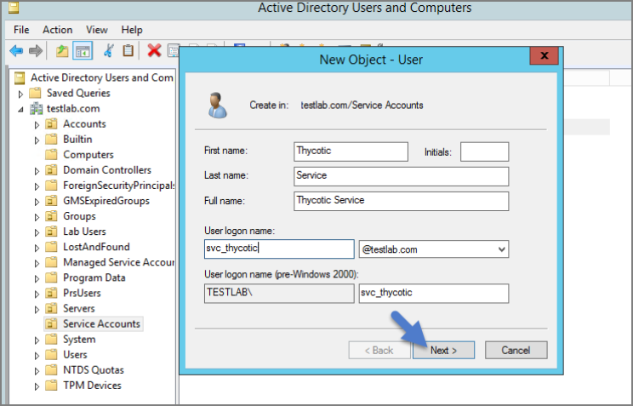Click the Servers OU folder icon
Viewport: 633px width, 406px height.
51,309
